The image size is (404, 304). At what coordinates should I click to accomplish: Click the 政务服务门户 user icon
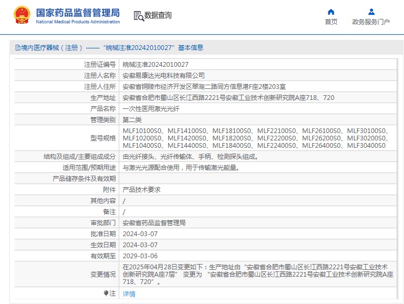(371, 12)
